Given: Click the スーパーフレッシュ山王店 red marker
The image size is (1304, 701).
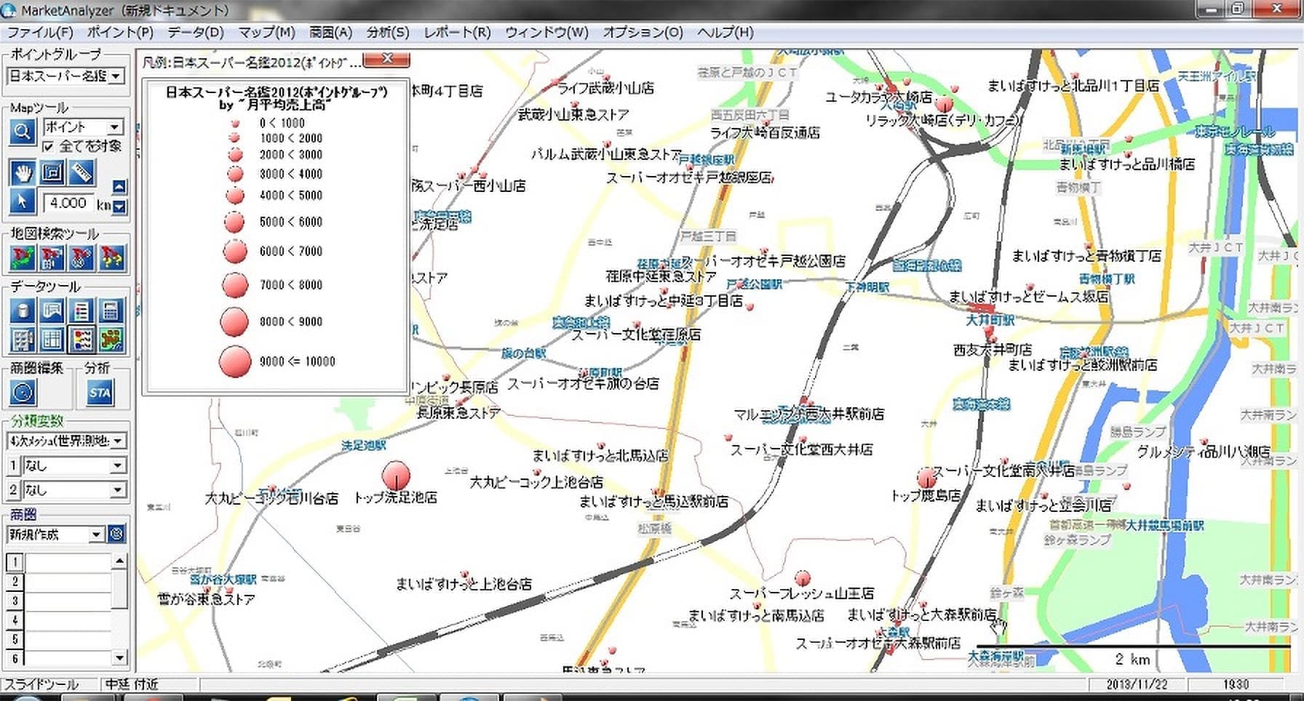Looking at the screenshot, I should point(803,578).
